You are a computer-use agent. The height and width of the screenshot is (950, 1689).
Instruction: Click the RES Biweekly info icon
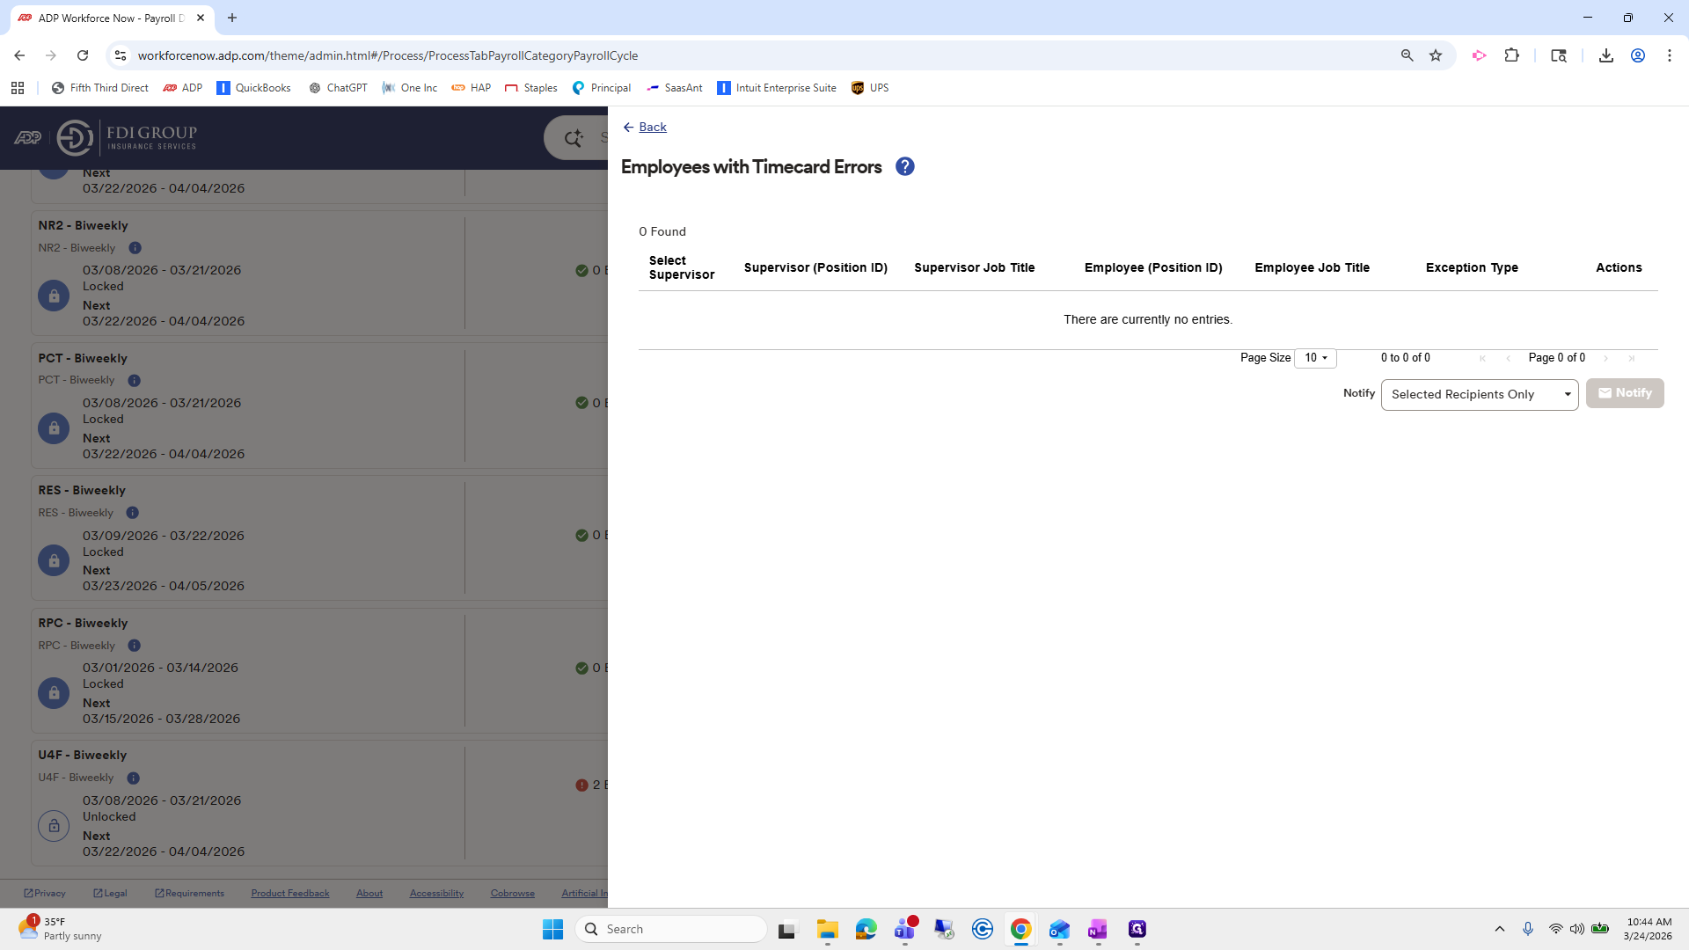132,513
